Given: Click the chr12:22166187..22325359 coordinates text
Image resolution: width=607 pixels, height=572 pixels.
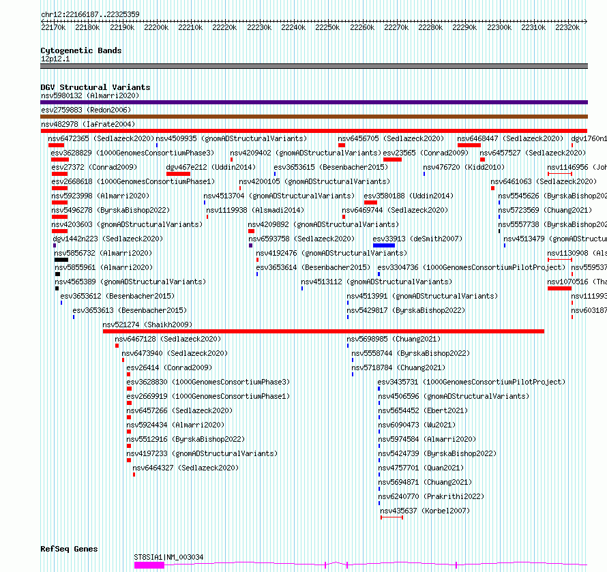Looking at the screenshot, I should (x=90, y=15).
